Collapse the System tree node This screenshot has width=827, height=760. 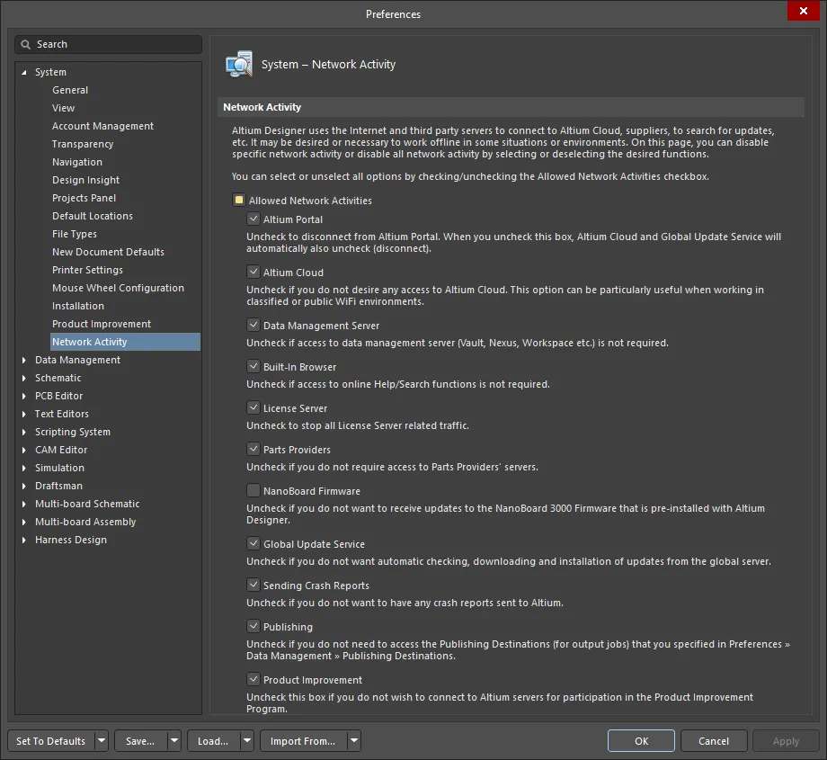pos(23,72)
